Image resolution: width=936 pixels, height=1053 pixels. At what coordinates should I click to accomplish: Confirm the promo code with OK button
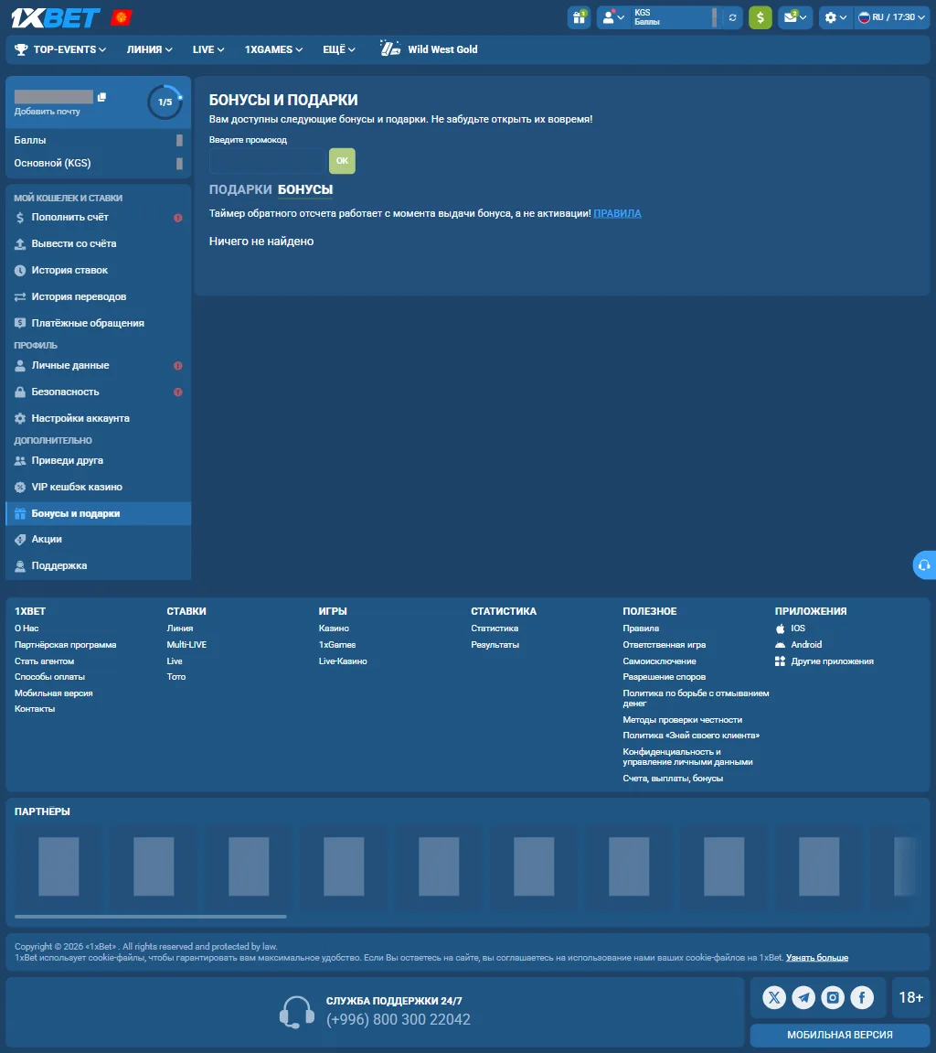point(342,161)
